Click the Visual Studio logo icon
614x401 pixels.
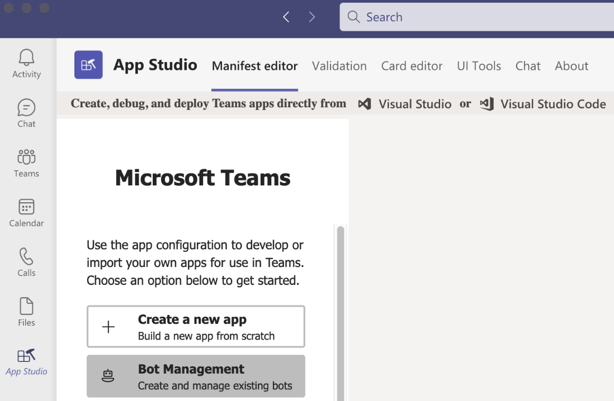click(365, 104)
